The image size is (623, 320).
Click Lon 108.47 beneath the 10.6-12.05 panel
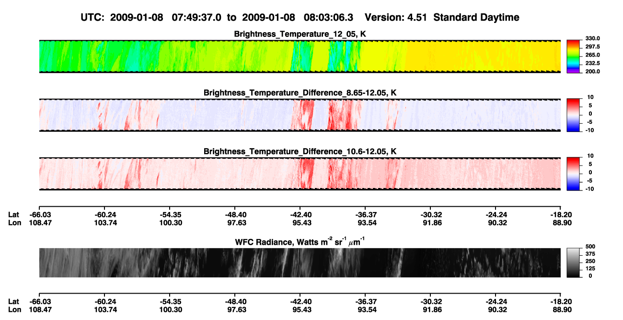(x=40, y=223)
